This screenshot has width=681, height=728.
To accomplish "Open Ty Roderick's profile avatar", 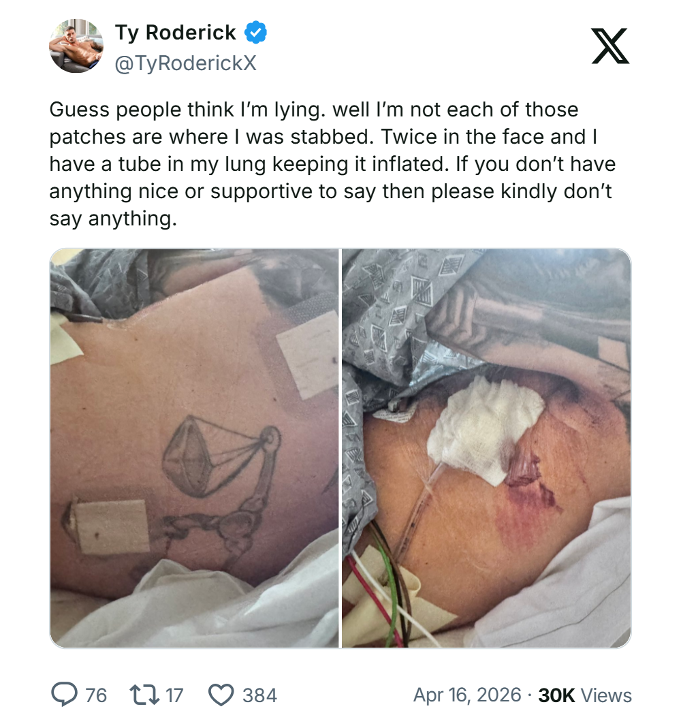I will (x=76, y=46).
